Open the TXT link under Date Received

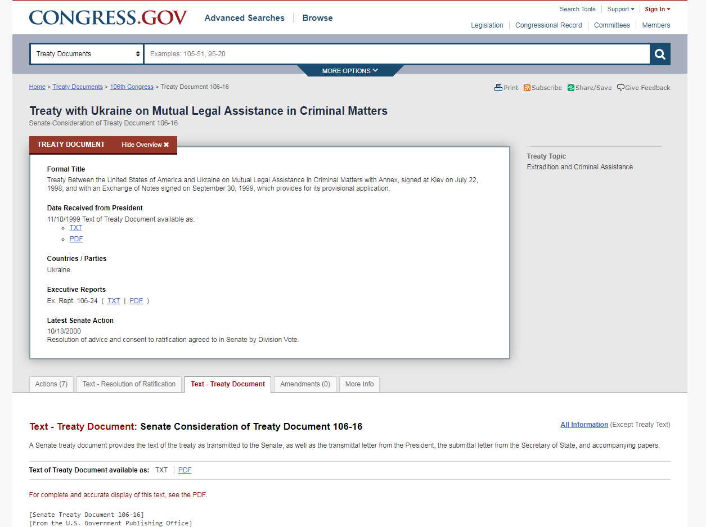click(x=76, y=228)
